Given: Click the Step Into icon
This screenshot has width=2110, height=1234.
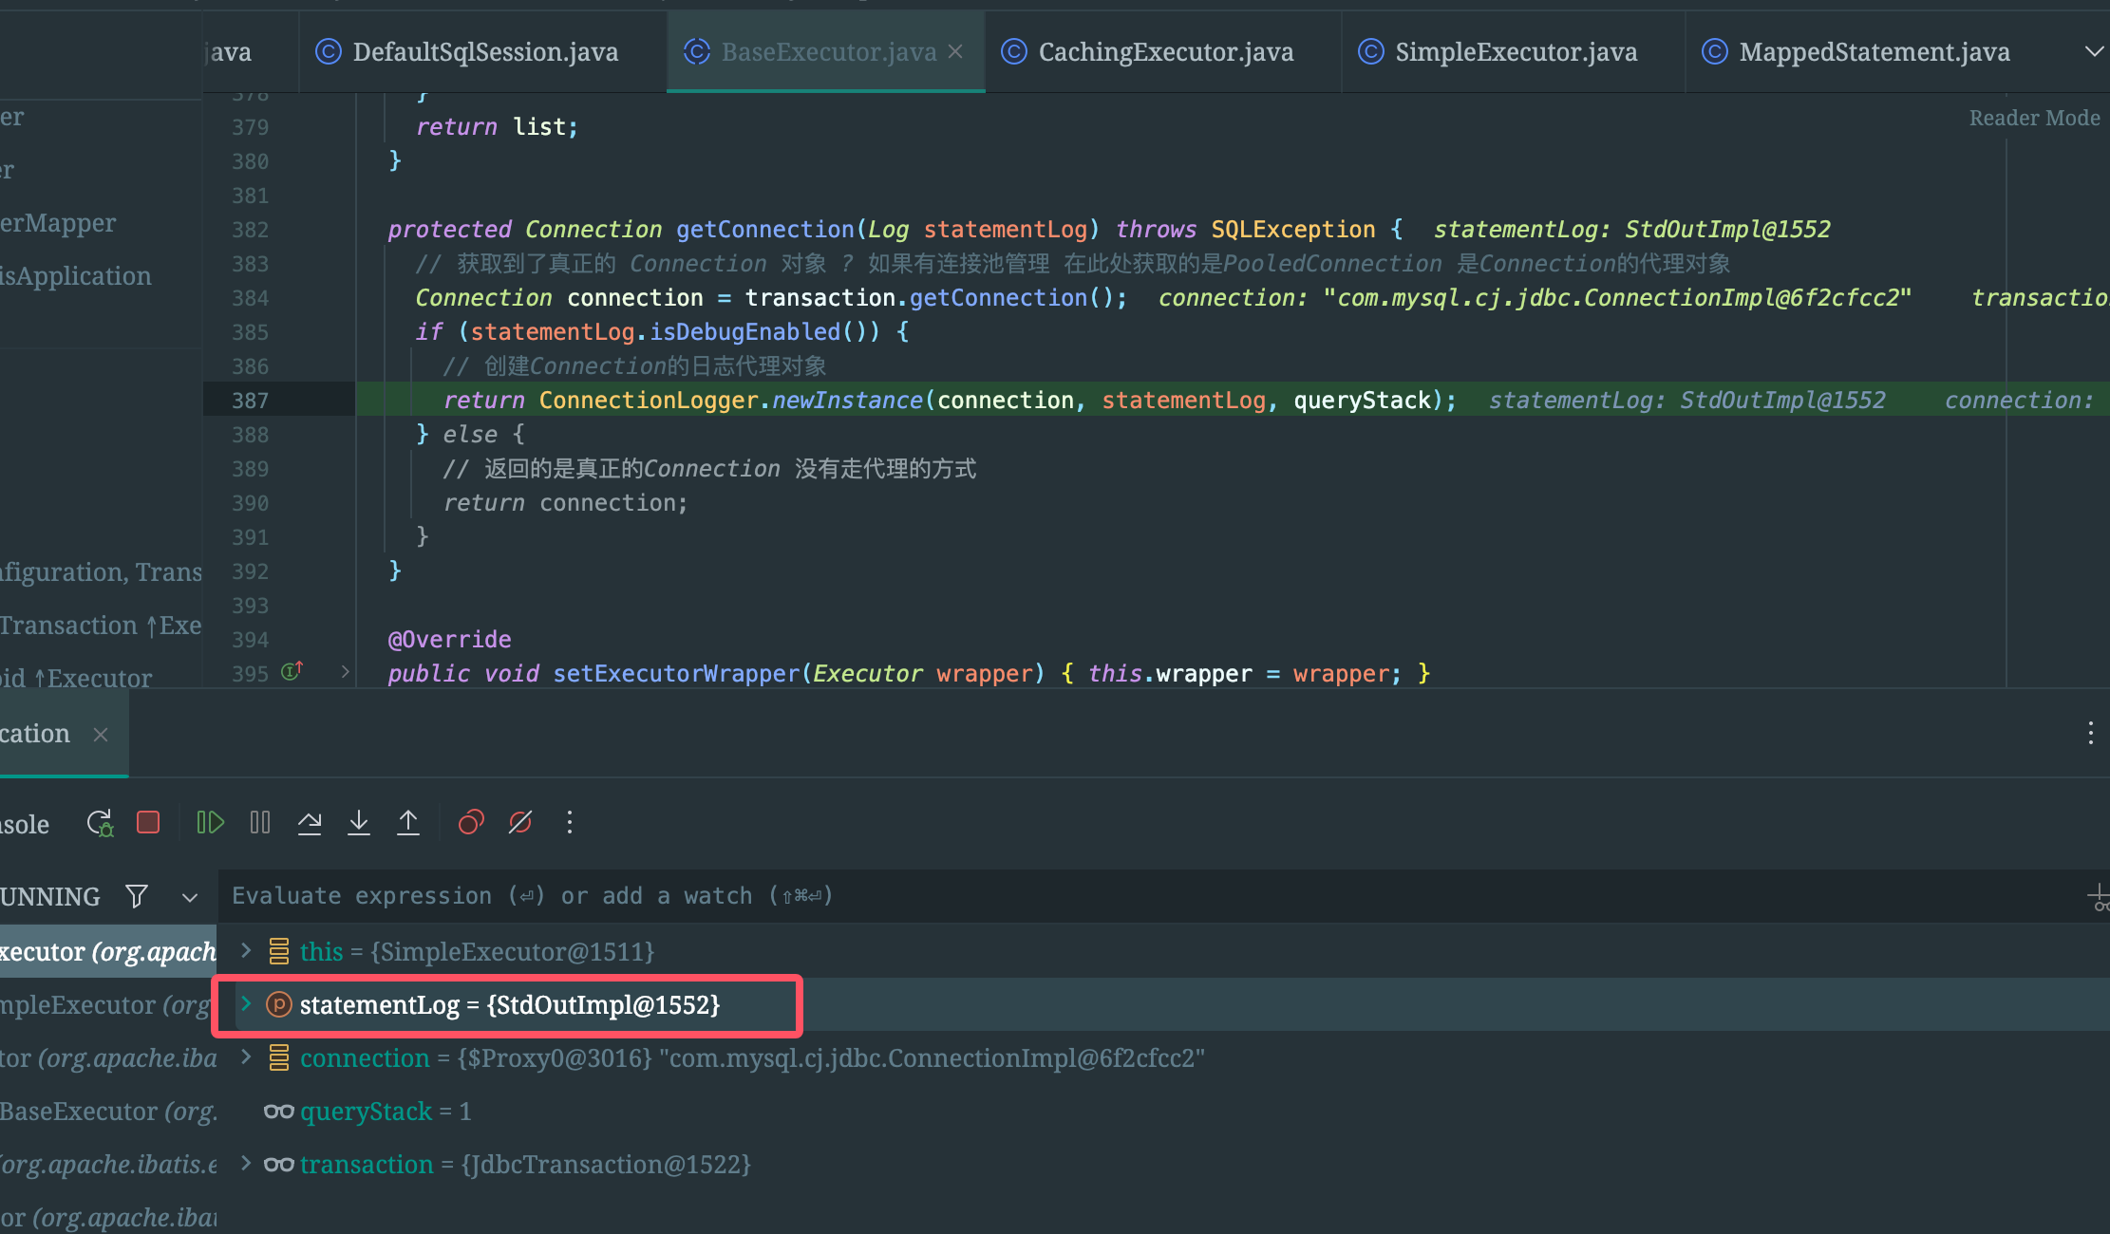Looking at the screenshot, I should 359,822.
